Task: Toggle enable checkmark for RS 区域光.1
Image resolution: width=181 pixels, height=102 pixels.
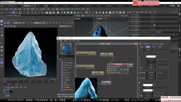Action: [x=154, y=28]
